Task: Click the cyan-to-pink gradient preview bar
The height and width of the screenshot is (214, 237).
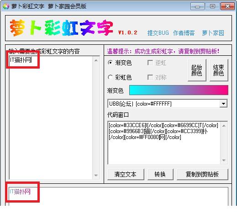Action: click(x=179, y=90)
